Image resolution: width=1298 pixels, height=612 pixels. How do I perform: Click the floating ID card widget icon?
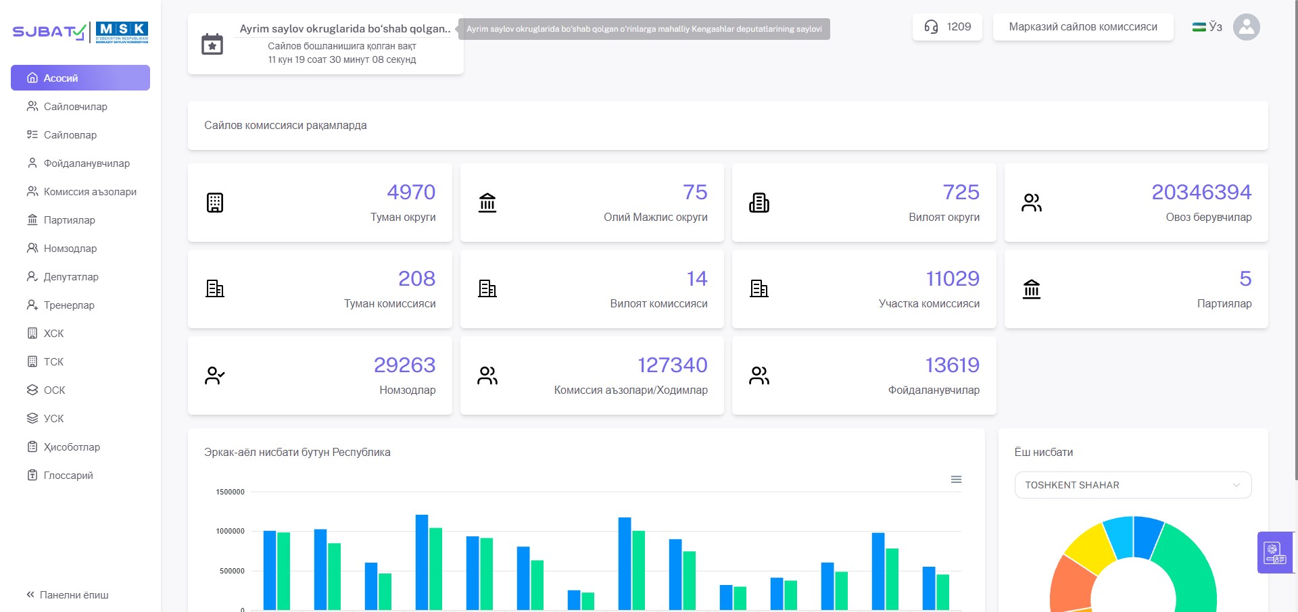tap(1275, 553)
